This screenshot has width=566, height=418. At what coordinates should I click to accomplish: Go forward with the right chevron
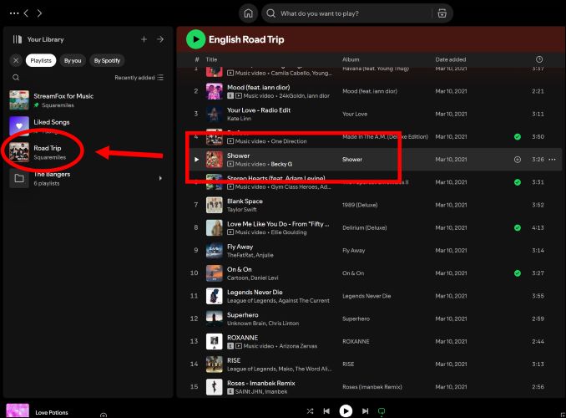point(39,13)
